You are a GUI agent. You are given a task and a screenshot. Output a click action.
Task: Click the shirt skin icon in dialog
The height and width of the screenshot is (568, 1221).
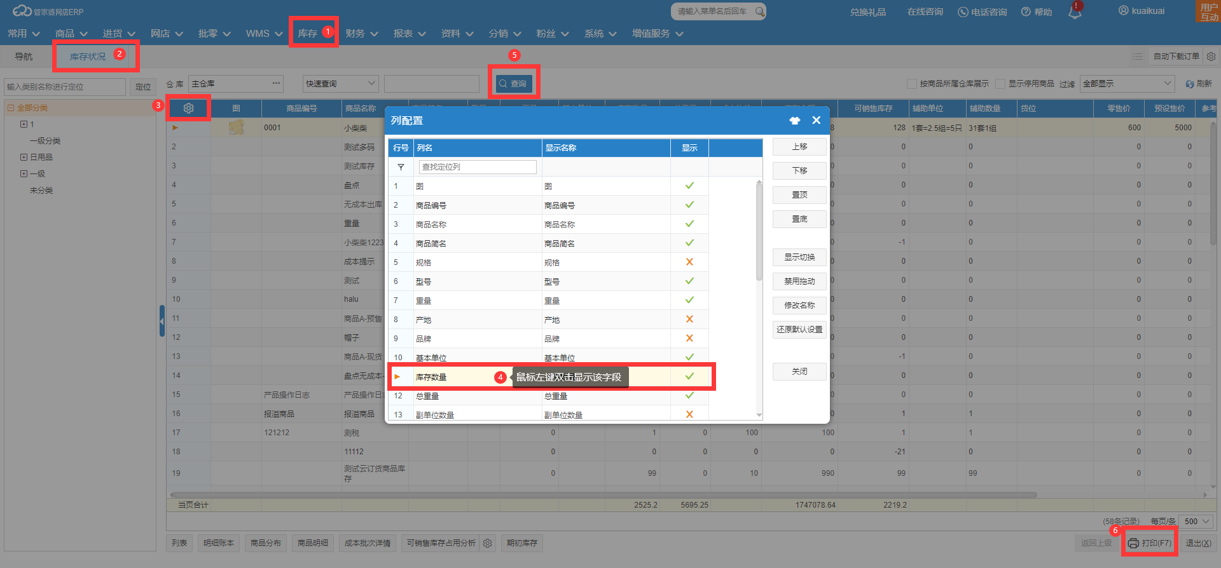click(795, 120)
